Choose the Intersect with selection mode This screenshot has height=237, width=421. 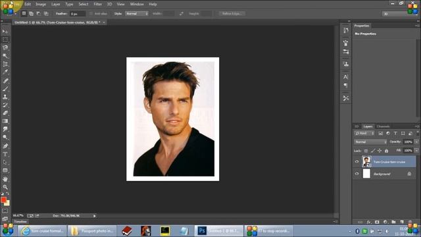(x=46, y=13)
